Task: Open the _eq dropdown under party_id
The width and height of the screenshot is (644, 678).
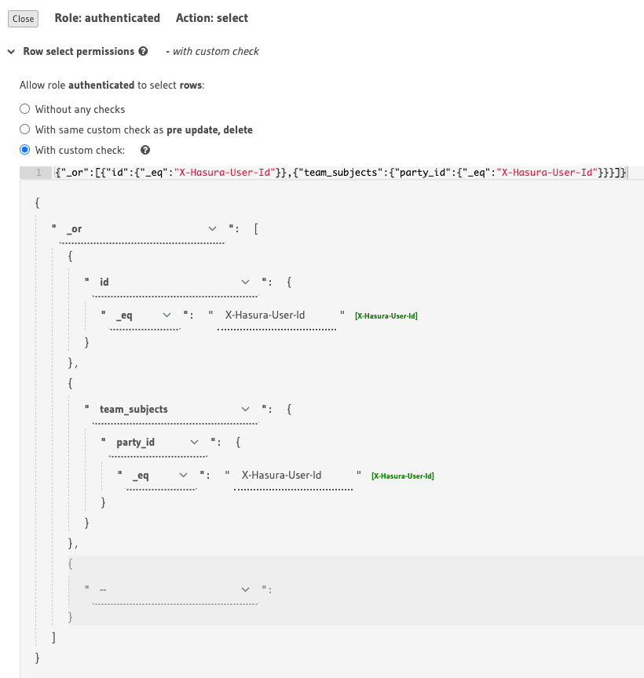Action: (x=161, y=476)
